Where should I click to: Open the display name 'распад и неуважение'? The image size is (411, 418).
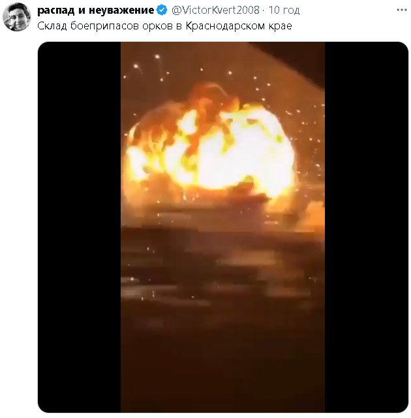[x=96, y=10]
